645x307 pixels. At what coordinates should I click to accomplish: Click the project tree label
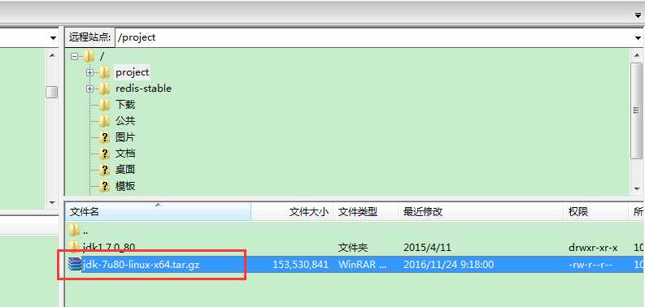[132, 72]
